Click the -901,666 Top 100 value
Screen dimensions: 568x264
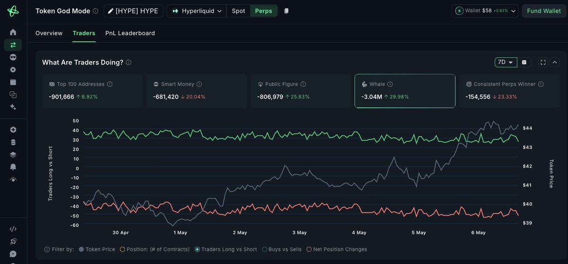62,97
